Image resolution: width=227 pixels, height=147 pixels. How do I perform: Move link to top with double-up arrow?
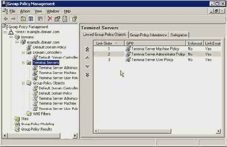click(87, 49)
